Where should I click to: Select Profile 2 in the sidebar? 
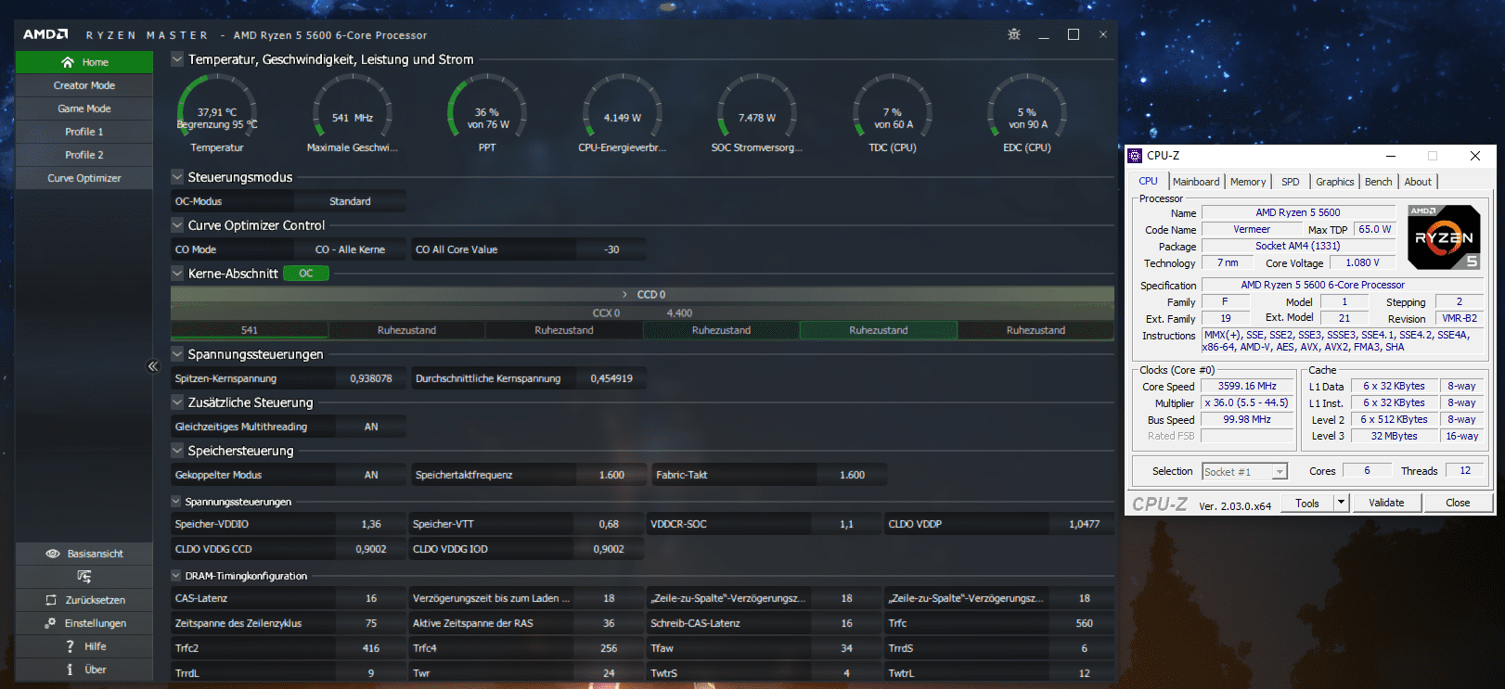tap(84, 155)
